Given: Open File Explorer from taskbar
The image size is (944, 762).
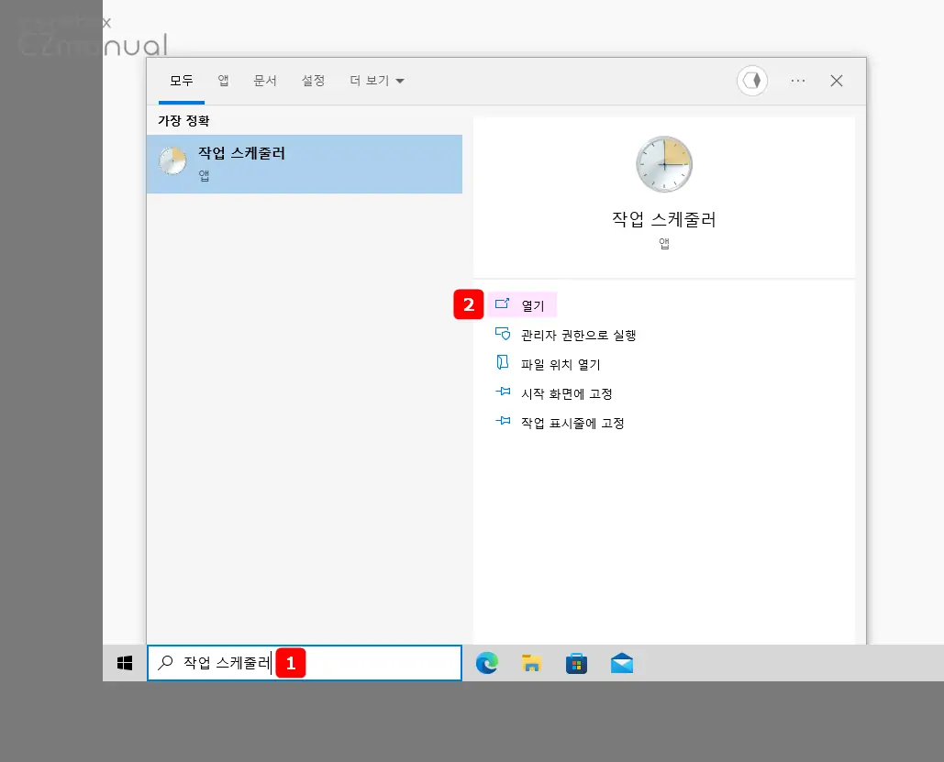Looking at the screenshot, I should pos(531,663).
